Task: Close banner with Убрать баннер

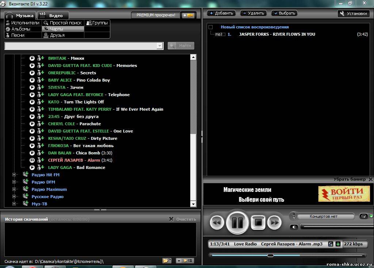Action: click(x=353, y=179)
